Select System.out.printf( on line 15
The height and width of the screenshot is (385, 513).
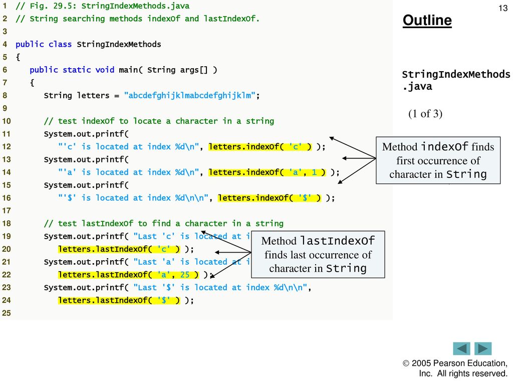tap(86, 185)
